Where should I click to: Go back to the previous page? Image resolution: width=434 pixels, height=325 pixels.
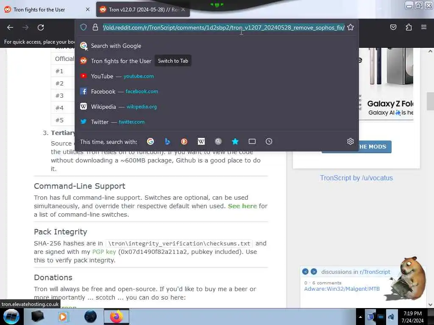(10, 28)
